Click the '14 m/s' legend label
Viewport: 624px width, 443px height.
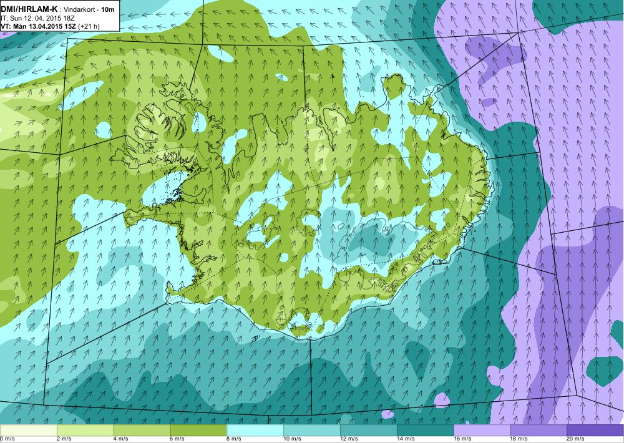[406, 439]
